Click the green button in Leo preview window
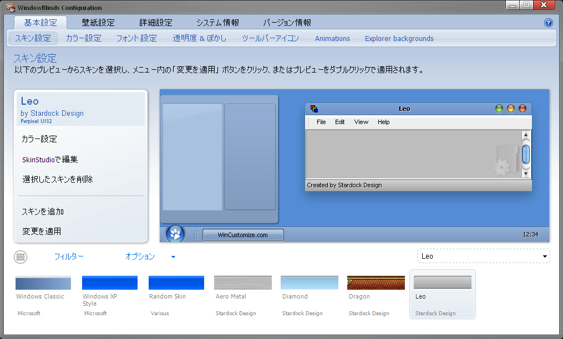Viewport: 563px width, 339px height. (499, 109)
